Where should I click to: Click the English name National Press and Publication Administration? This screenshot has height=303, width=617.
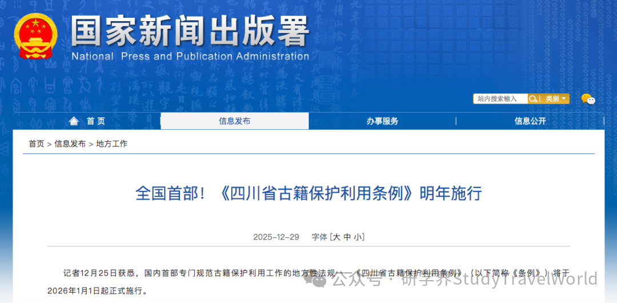coord(190,56)
